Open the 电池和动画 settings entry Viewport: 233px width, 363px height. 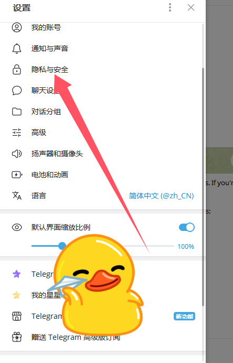[x=103, y=175]
